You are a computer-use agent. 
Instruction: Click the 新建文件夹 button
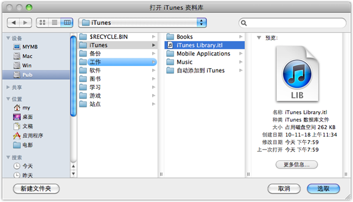tap(36, 189)
